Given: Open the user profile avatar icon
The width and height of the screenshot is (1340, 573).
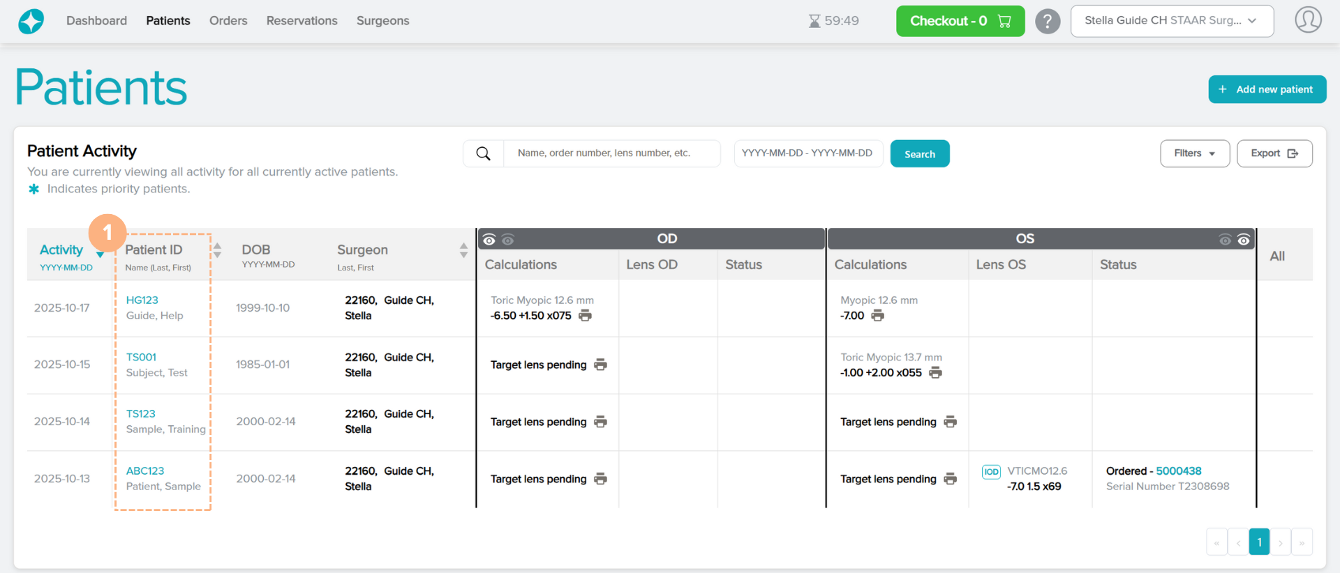Looking at the screenshot, I should pyautogui.click(x=1308, y=20).
